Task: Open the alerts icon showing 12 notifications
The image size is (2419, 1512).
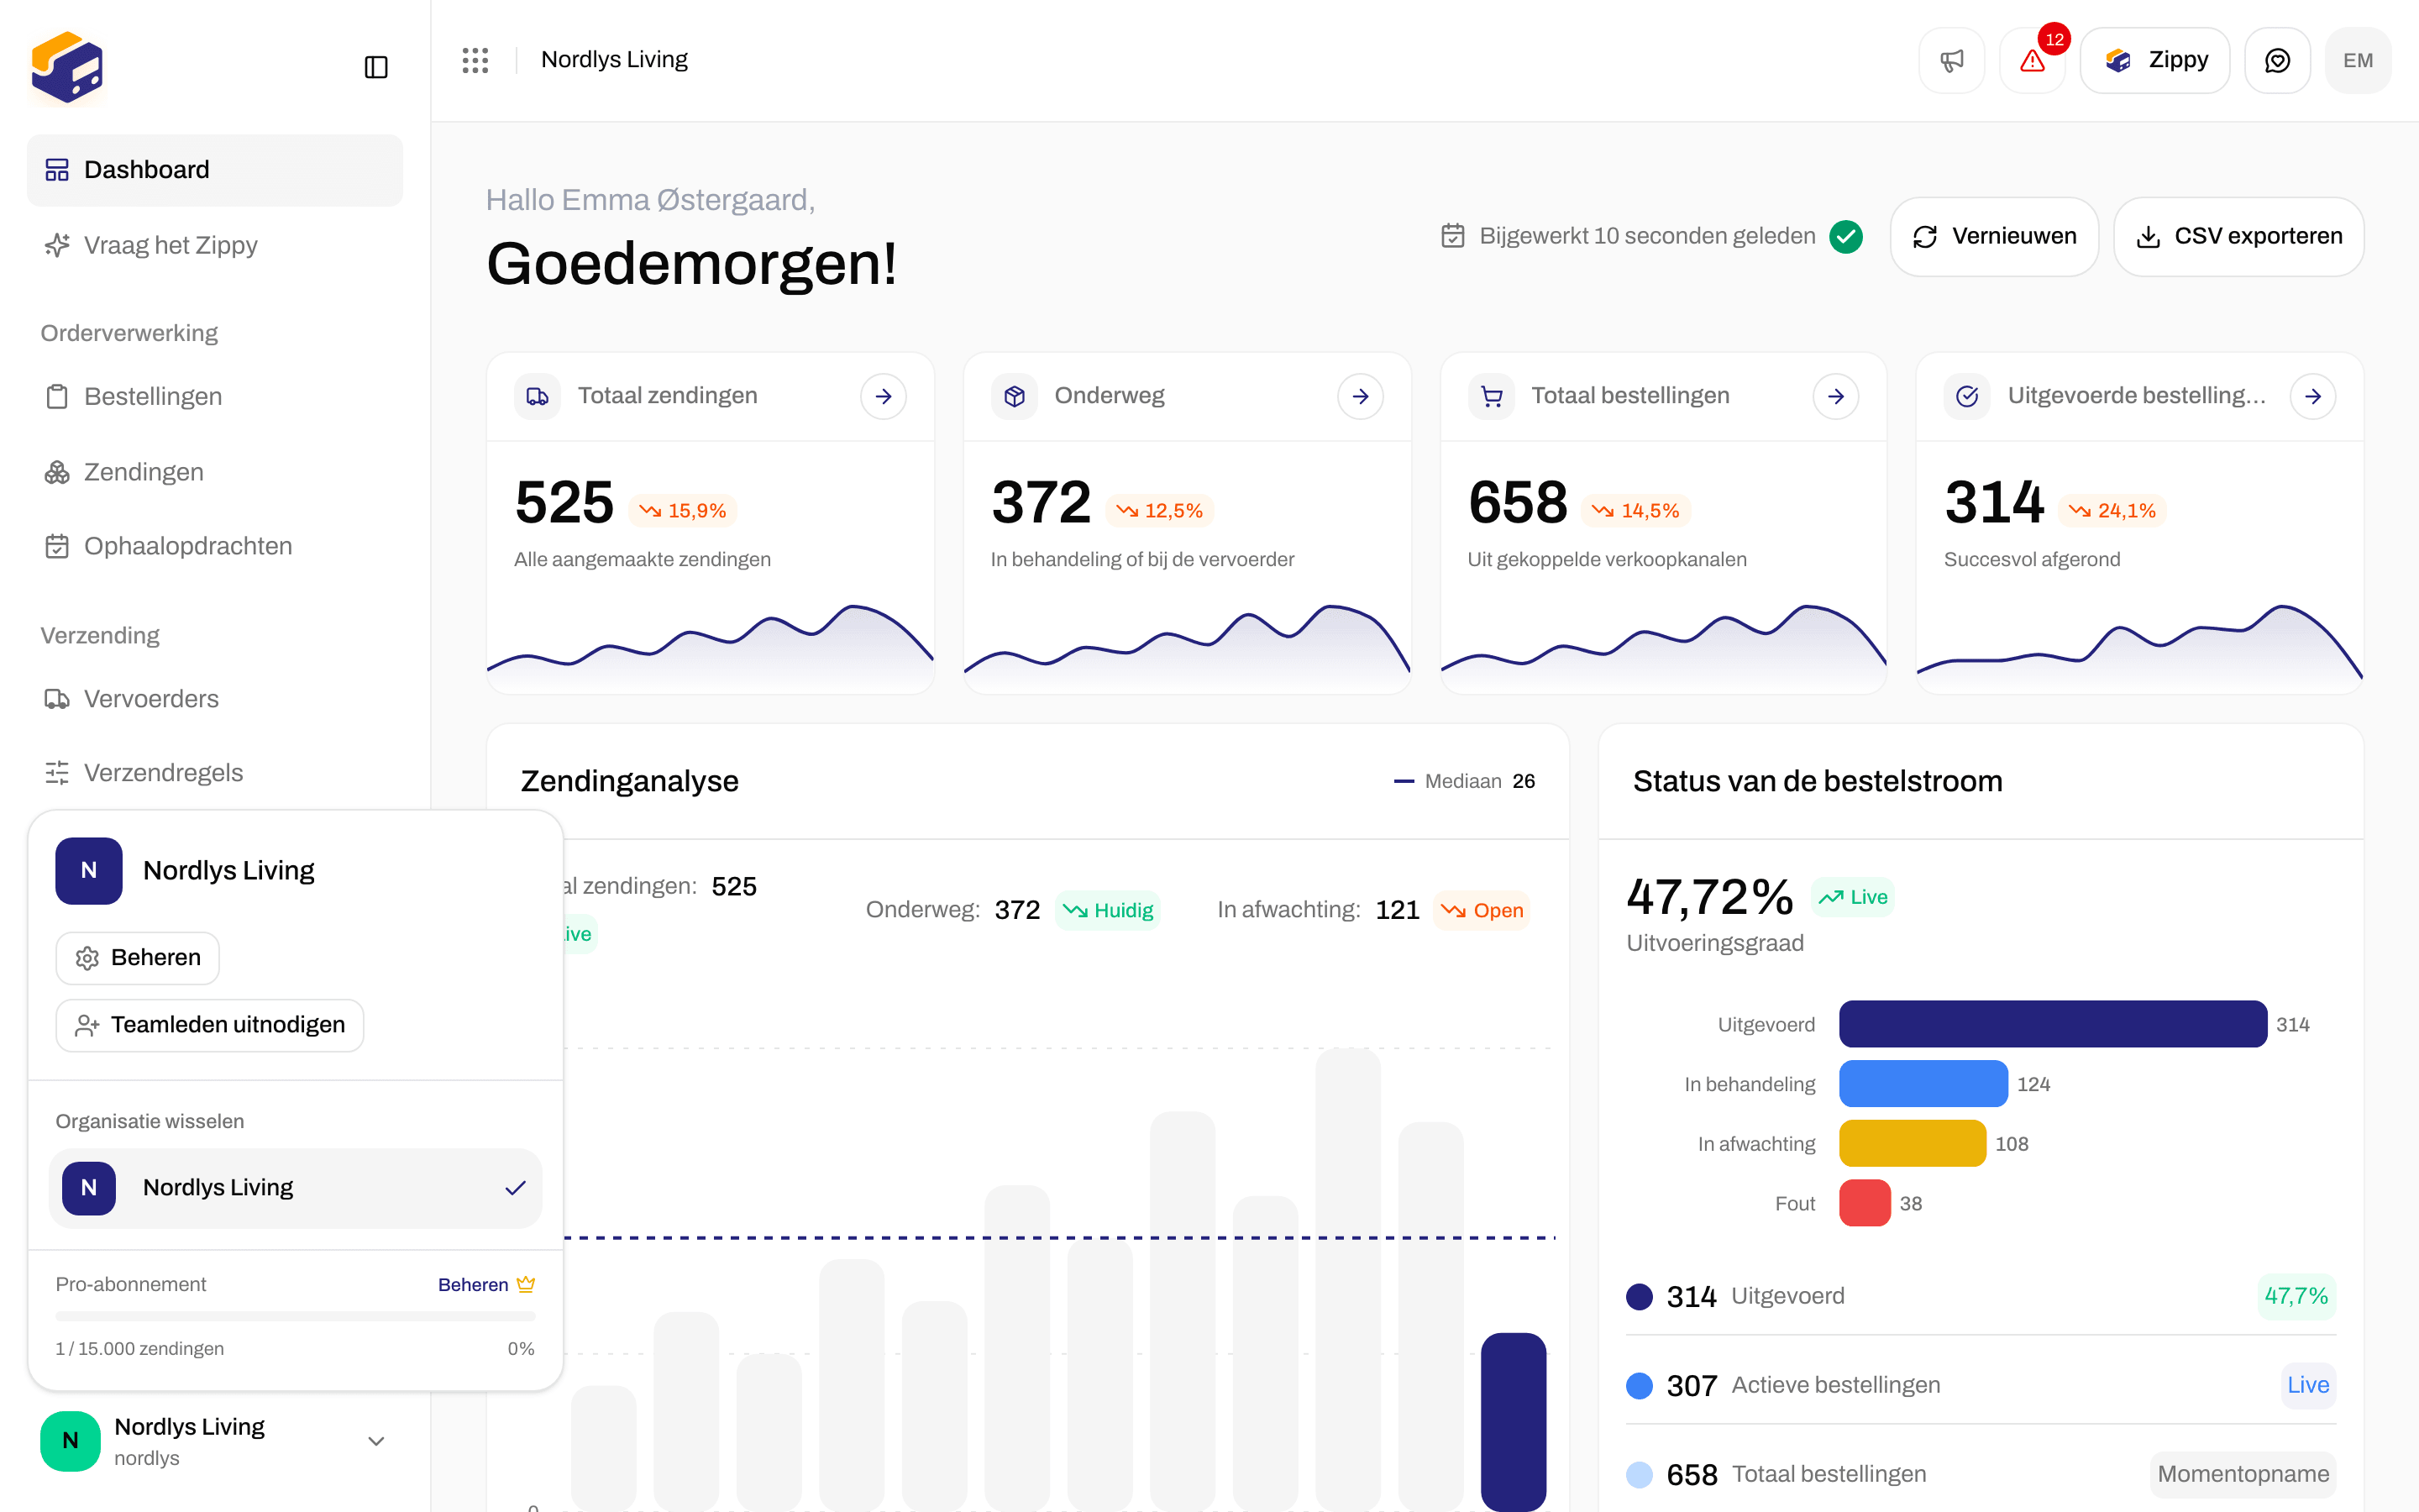Action: pos(2032,60)
